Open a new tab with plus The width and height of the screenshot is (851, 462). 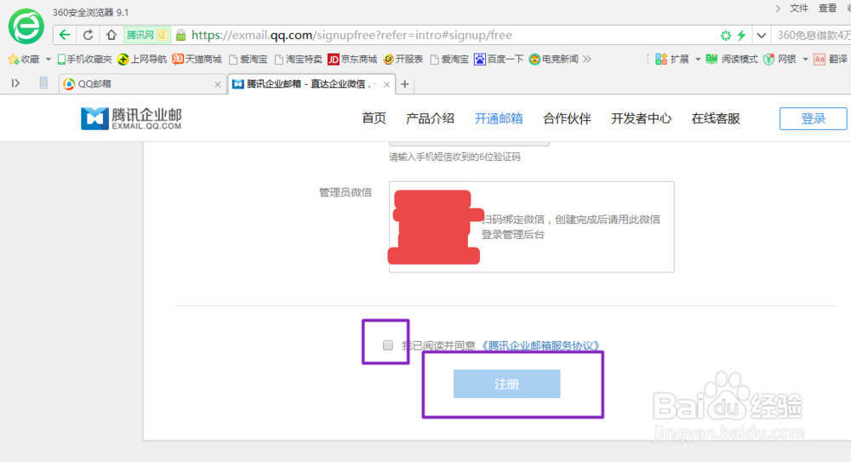click(404, 84)
